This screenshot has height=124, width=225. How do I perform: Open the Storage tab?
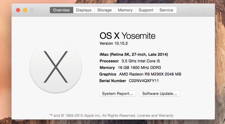[x=104, y=10]
